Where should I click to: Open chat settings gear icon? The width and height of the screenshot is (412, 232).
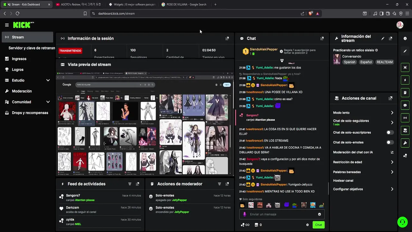tap(307, 225)
